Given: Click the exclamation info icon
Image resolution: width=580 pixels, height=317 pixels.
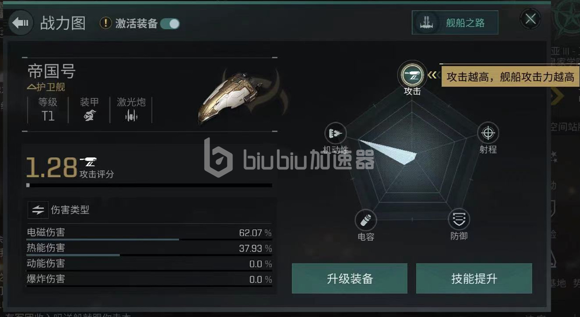Looking at the screenshot, I should (106, 23).
